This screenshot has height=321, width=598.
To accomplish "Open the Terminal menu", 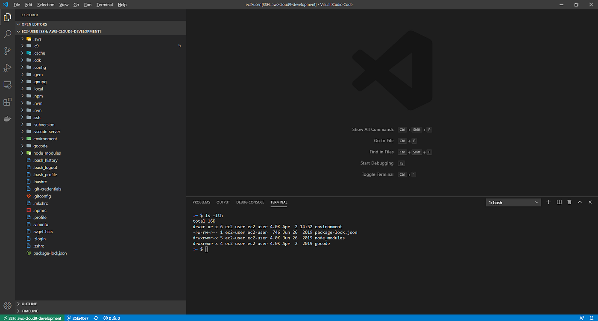I will pos(105,5).
